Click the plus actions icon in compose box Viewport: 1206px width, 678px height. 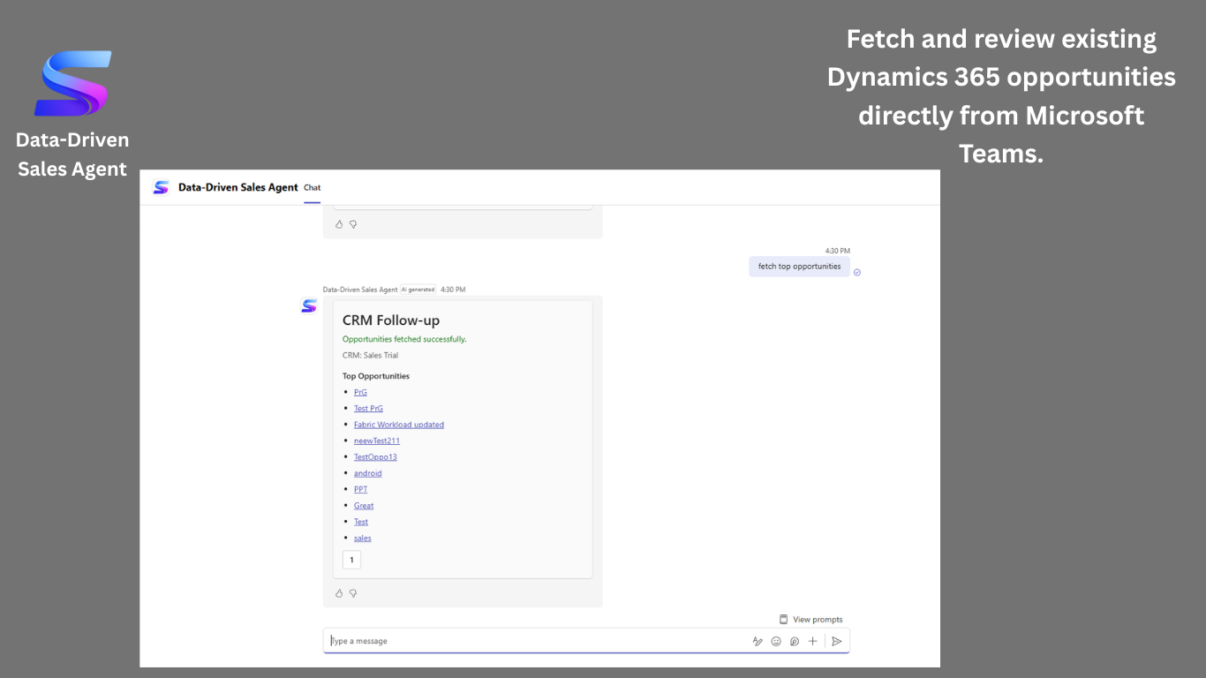pos(813,641)
